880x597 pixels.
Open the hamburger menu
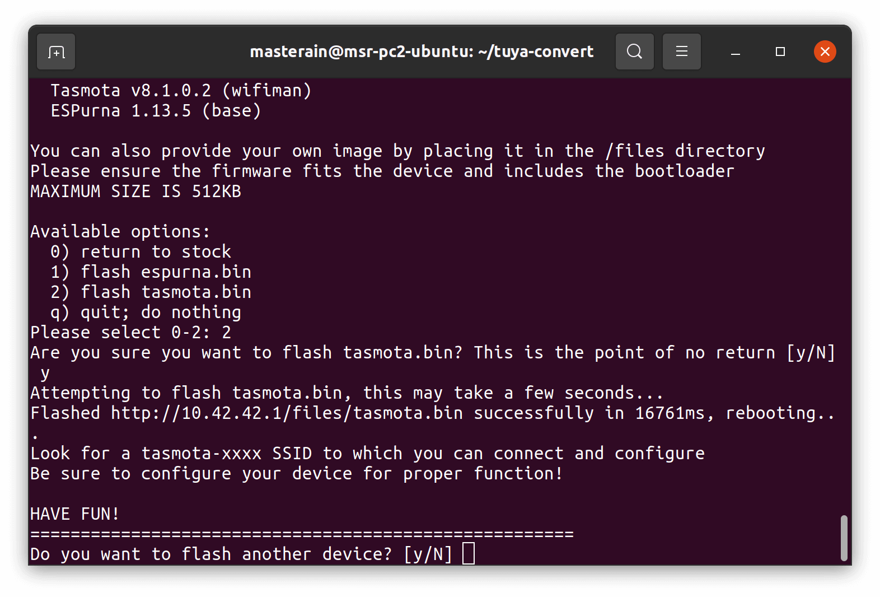pos(681,52)
